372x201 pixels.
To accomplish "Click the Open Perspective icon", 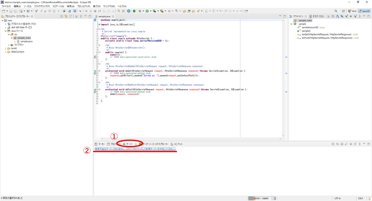I will click(343, 11).
